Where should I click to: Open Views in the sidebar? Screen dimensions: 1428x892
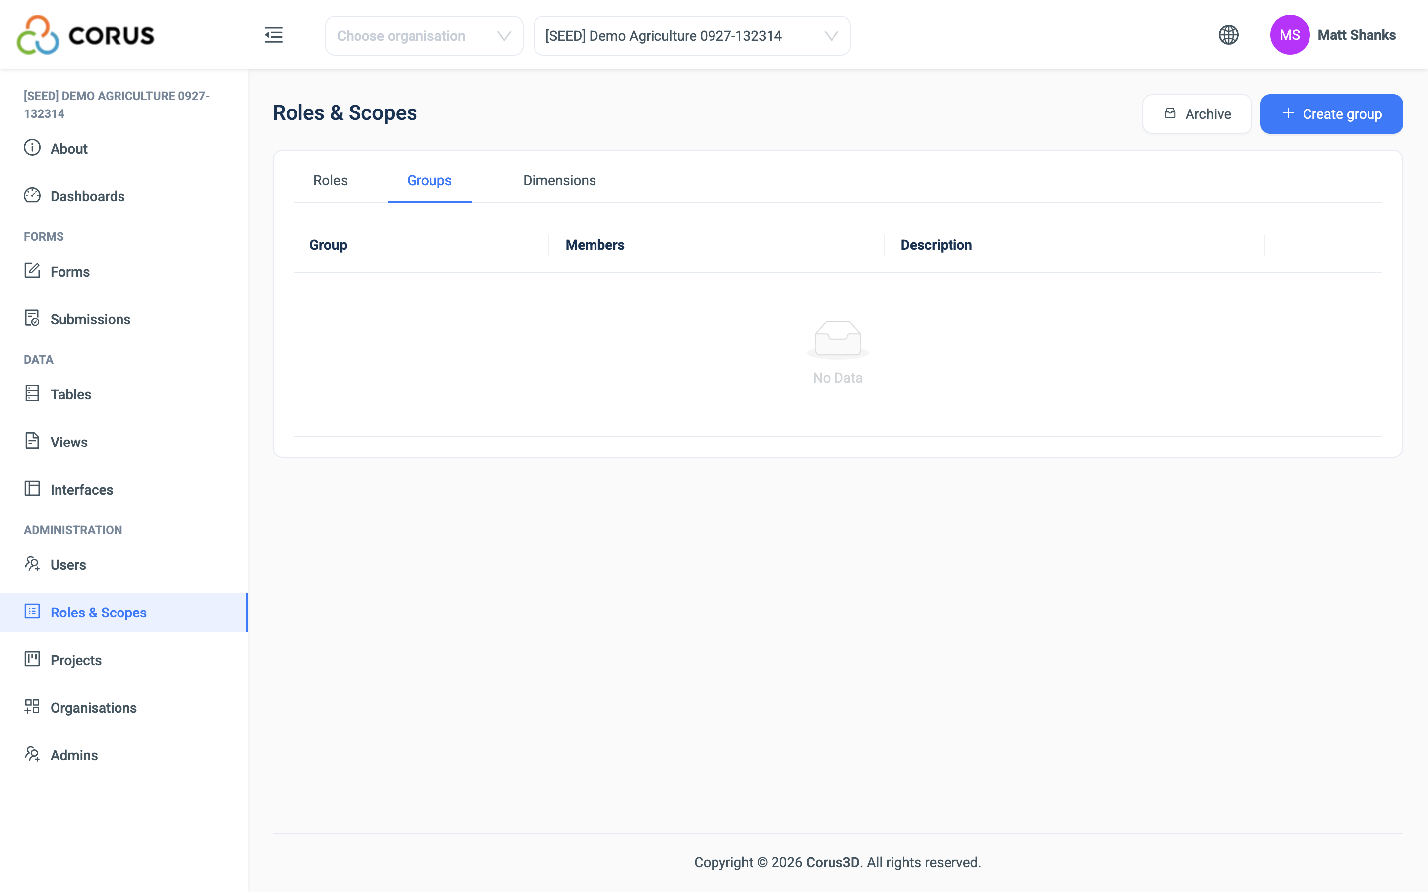(x=124, y=442)
